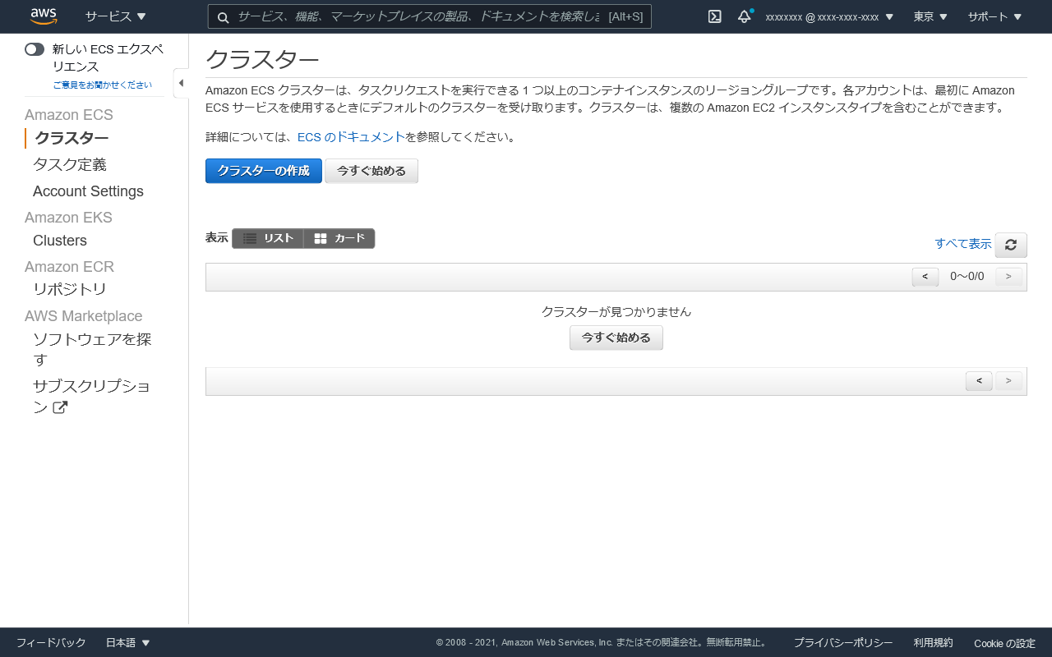Image resolution: width=1052 pixels, height=657 pixels.
Task: Switch cluster view to カード
Action: [x=339, y=238]
